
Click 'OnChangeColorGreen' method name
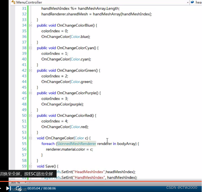coord(76,70)
